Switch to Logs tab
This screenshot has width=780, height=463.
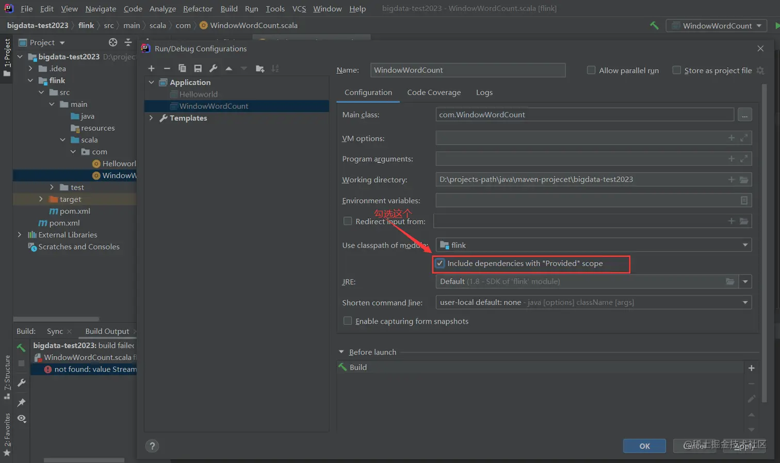coord(484,92)
